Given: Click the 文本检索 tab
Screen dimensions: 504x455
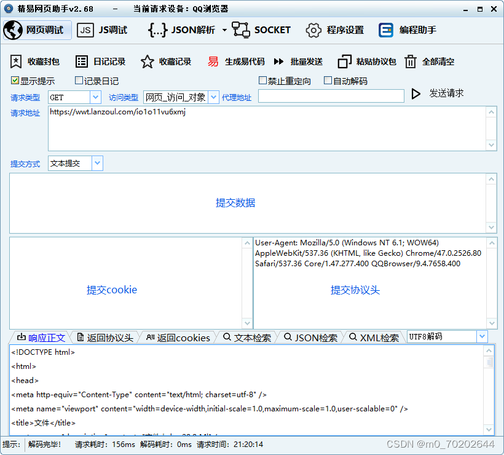Looking at the screenshot, I should pos(247,338).
